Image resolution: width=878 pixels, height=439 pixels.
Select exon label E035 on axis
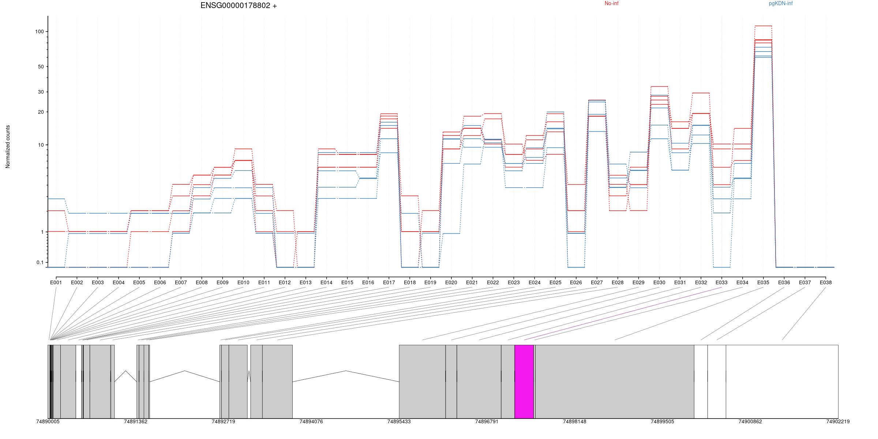(763, 282)
